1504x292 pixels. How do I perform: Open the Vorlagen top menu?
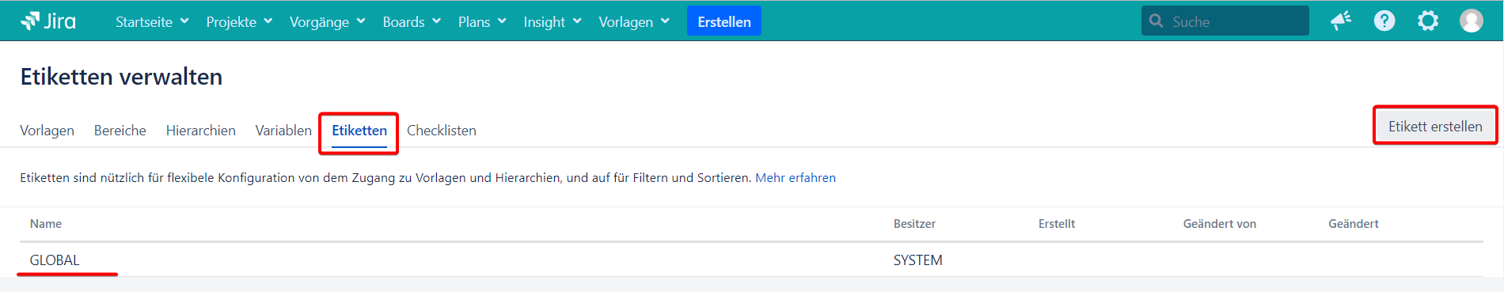pyautogui.click(x=634, y=21)
